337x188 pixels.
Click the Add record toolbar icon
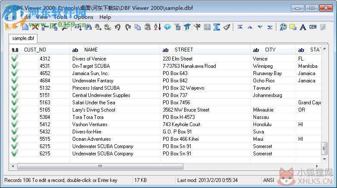[45, 27]
